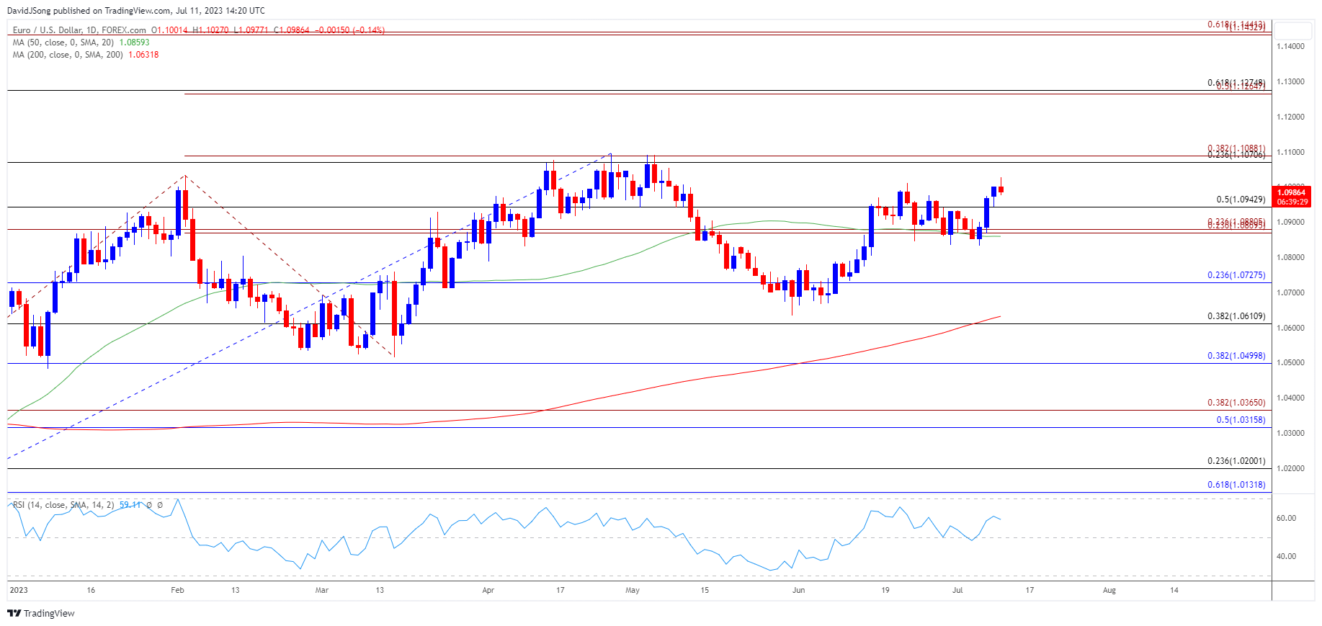
Task: Click the Jun label on time axis
Action: (x=798, y=590)
